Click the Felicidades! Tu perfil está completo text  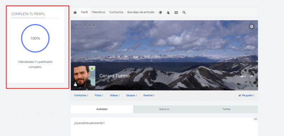[x=35, y=65]
